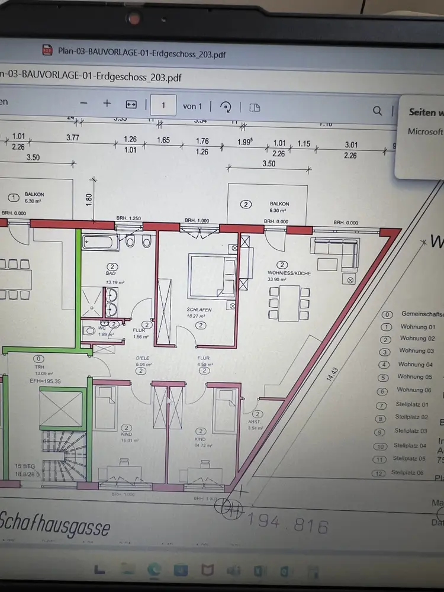Viewport: 444px width, 592px height.
Task: Click the 'Stellplatz 02' legend entry
Action: (x=411, y=417)
